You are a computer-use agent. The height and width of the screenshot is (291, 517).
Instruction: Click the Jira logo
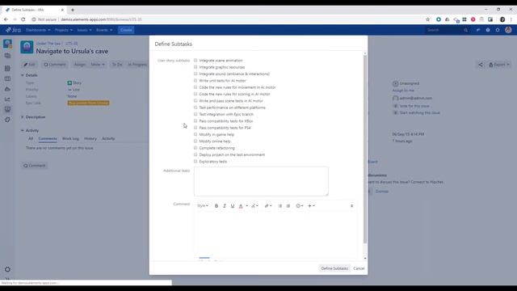pos(13,30)
